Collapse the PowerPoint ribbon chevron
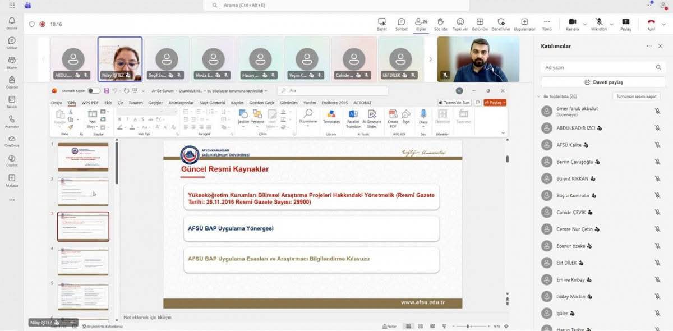The width and height of the screenshot is (673, 331). [x=503, y=133]
